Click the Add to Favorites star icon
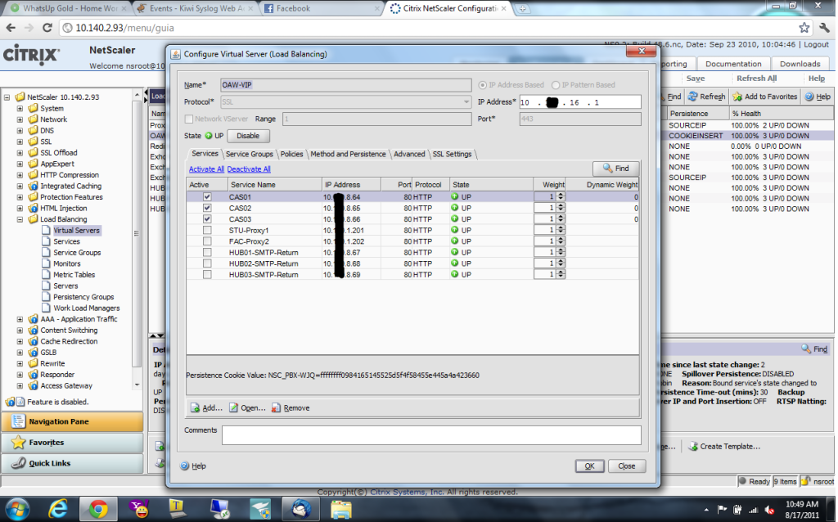This screenshot has height=522, width=838. [737, 97]
